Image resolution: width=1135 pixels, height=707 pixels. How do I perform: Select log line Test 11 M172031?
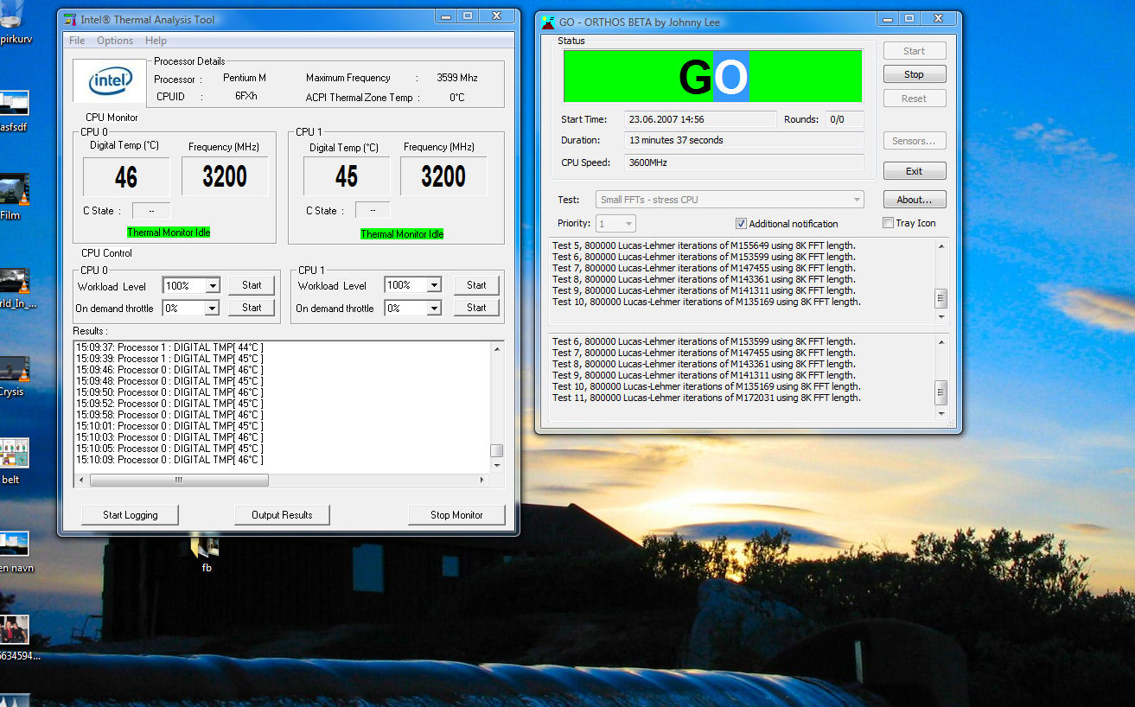pos(706,398)
